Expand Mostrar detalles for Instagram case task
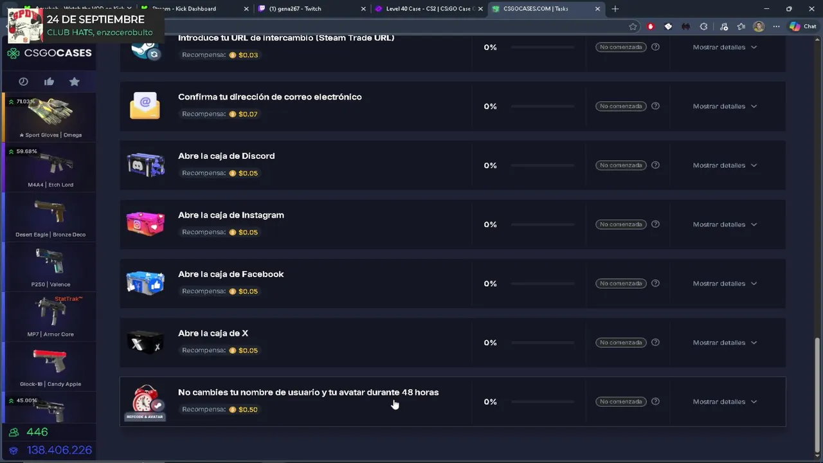This screenshot has height=463, width=823. click(x=725, y=224)
